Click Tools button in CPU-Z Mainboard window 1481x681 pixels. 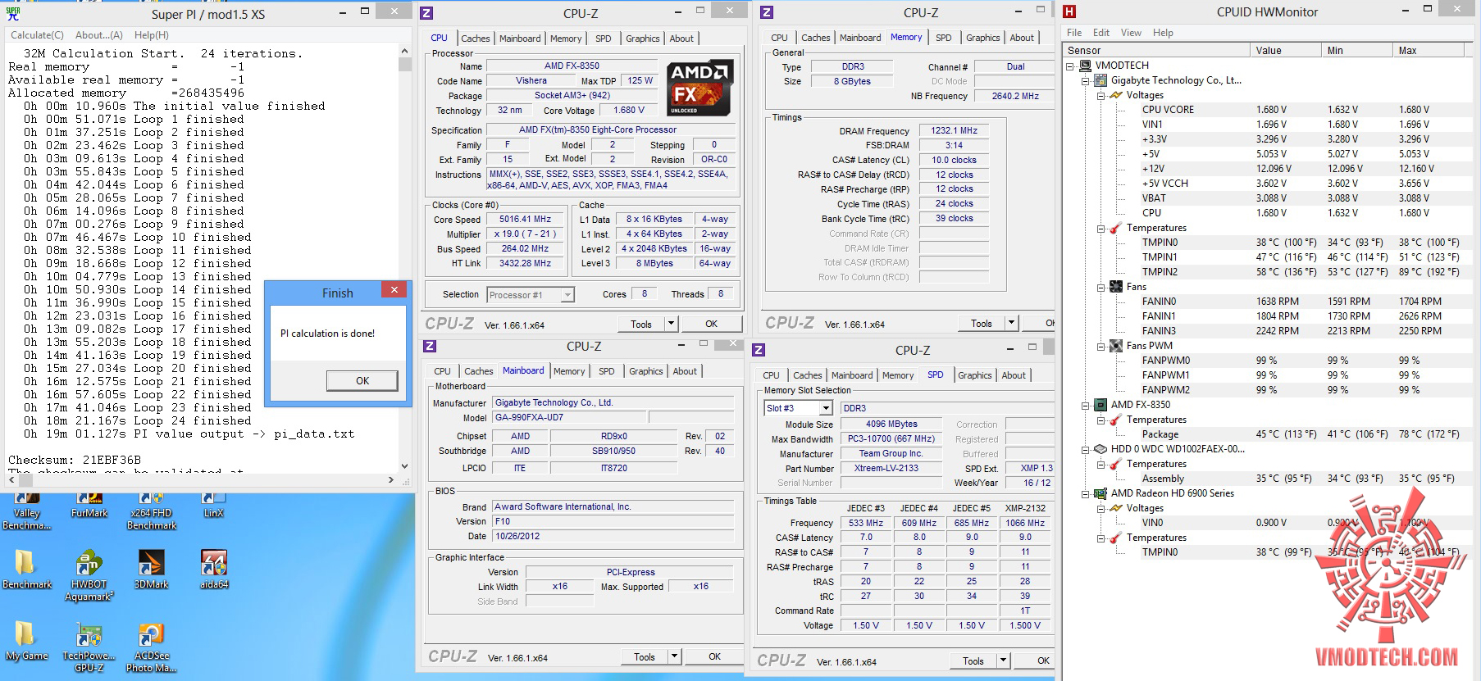pos(645,656)
